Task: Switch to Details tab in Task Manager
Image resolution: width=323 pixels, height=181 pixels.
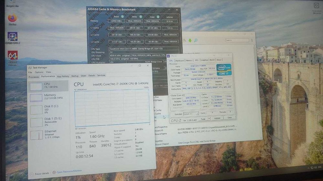Action: point(92,76)
